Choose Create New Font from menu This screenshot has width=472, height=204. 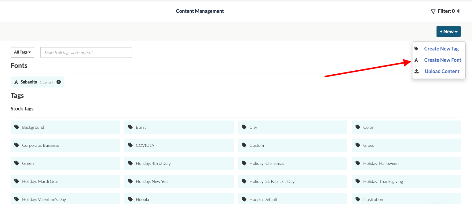(x=443, y=60)
